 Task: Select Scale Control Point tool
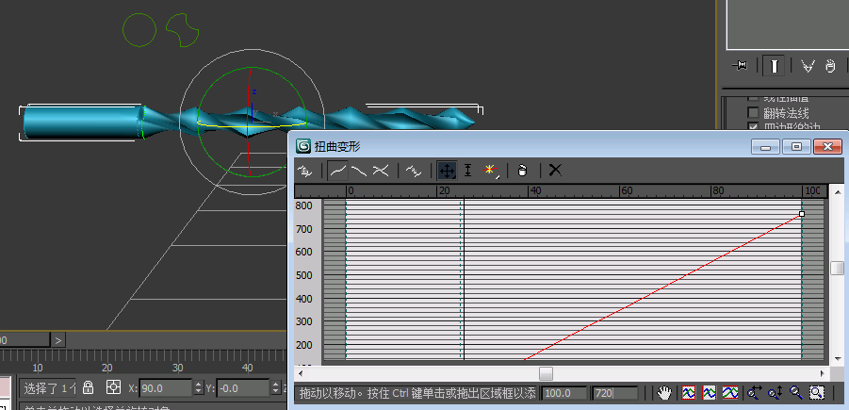[467, 171]
